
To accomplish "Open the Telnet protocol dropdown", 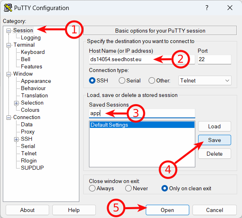I will pyautogui.click(x=205, y=80).
